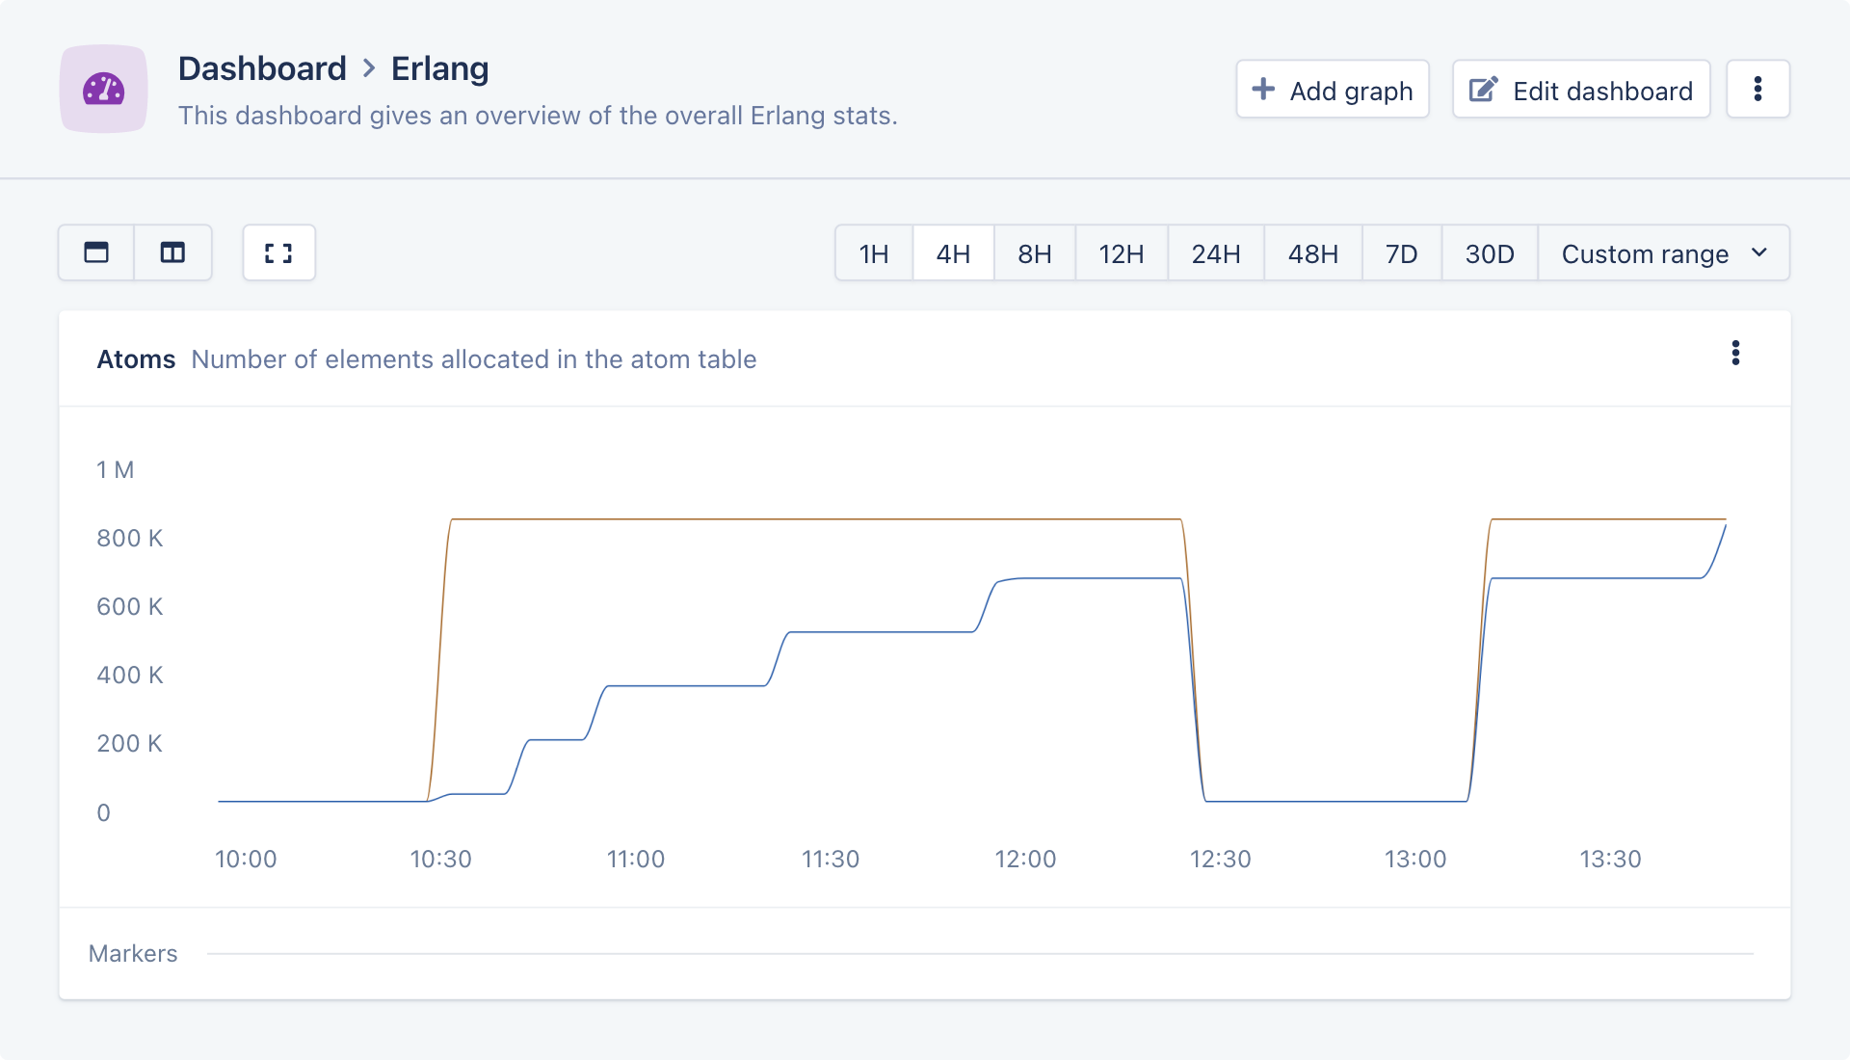Screen dimensions: 1850x1060
Task: Open the dashboard options three-dot menu
Action: [x=1757, y=90]
